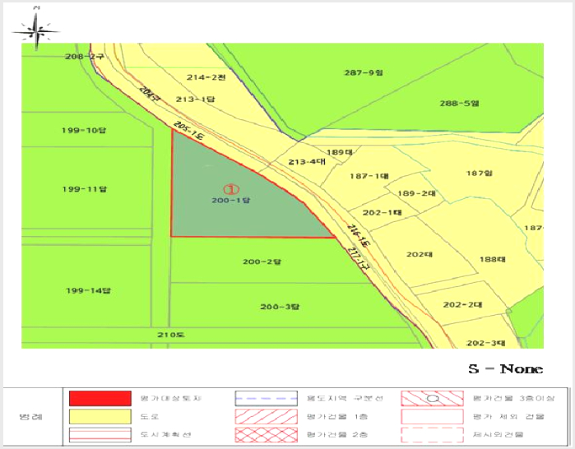Click the S - None text
Screen dimensions: 575x449
[x=506, y=368]
